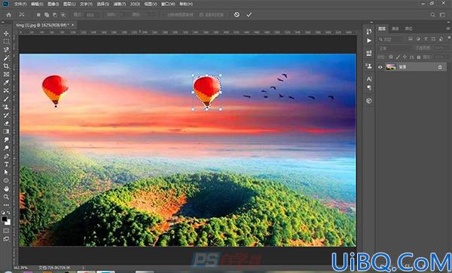Open the 文件 menu

point(20,4)
